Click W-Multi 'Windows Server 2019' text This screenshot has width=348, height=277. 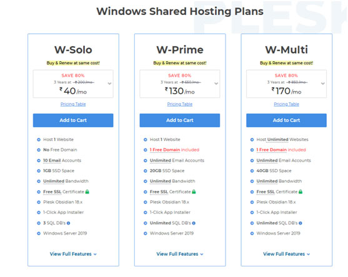[x=278, y=233]
